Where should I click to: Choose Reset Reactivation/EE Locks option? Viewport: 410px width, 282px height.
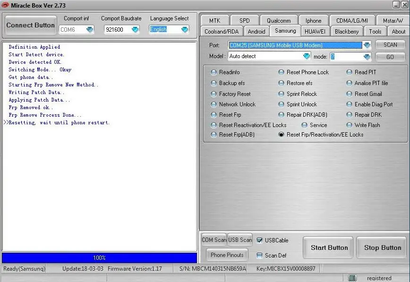click(x=214, y=125)
